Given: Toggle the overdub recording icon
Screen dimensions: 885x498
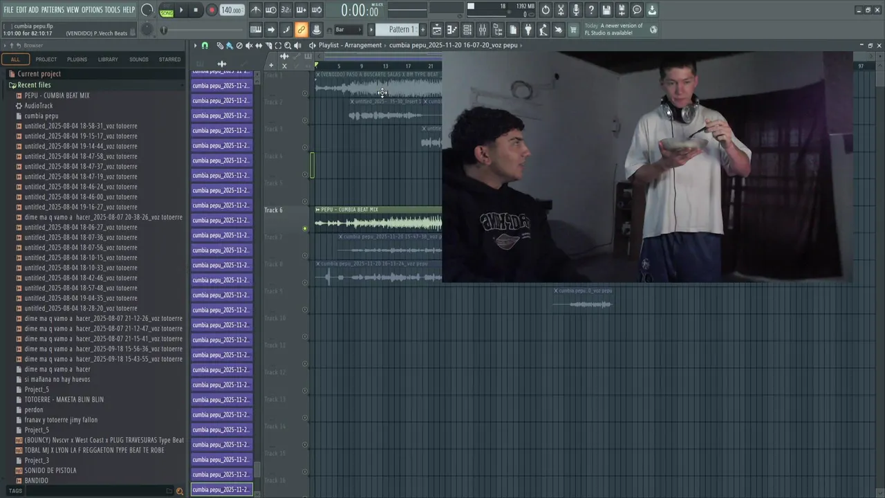Looking at the screenshot, I should (x=301, y=10).
